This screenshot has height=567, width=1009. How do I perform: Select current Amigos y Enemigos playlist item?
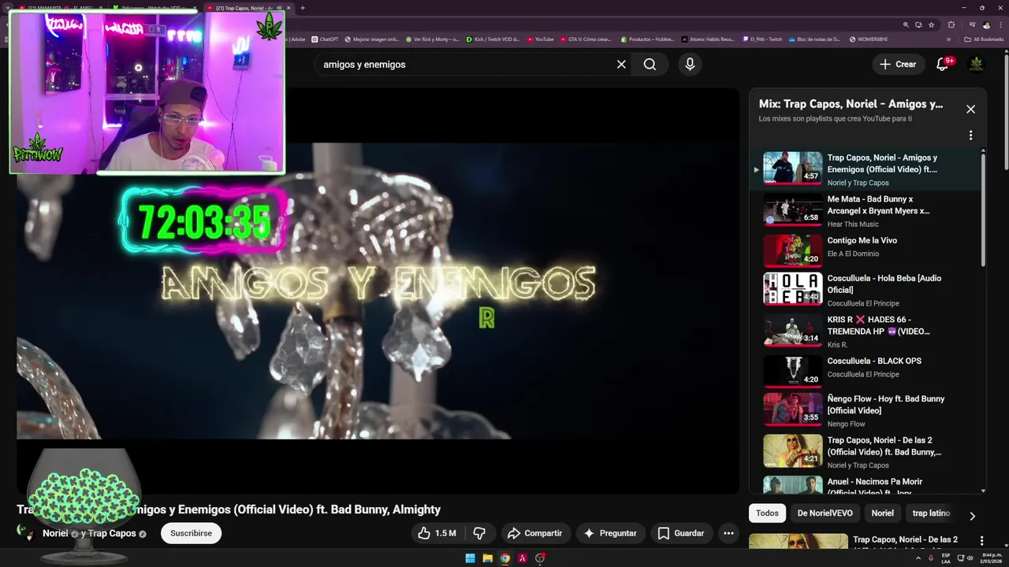tap(867, 169)
